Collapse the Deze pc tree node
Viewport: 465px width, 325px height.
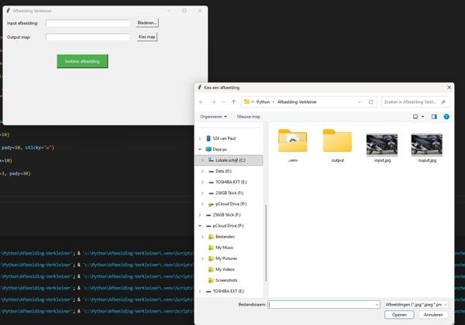[x=201, y=149]
